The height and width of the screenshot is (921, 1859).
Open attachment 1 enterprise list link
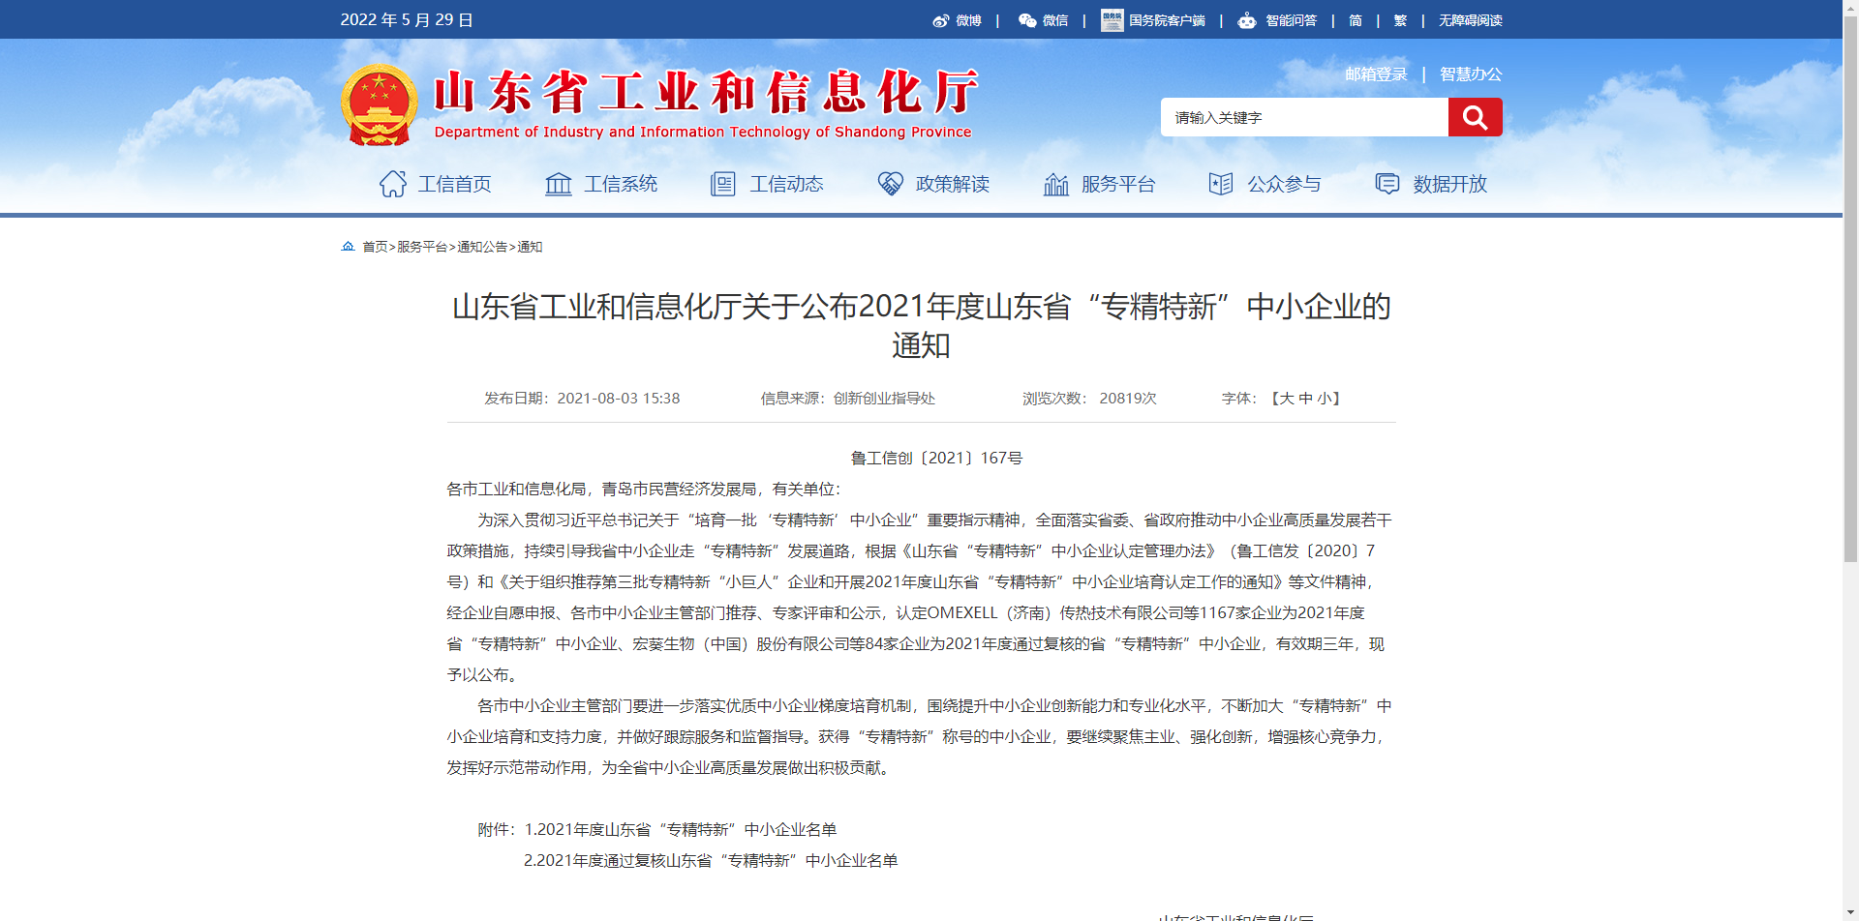(x=680, y=829)
